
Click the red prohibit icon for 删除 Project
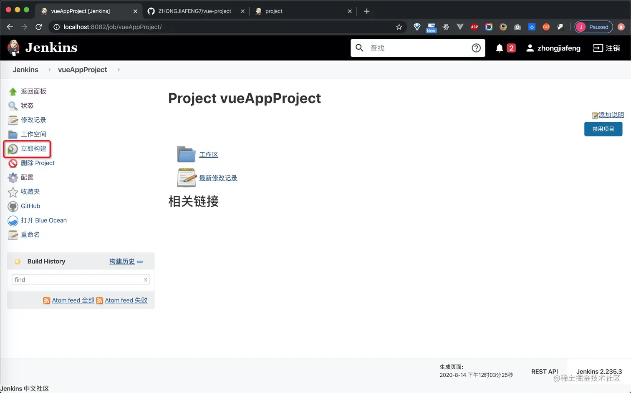point(13,163)
